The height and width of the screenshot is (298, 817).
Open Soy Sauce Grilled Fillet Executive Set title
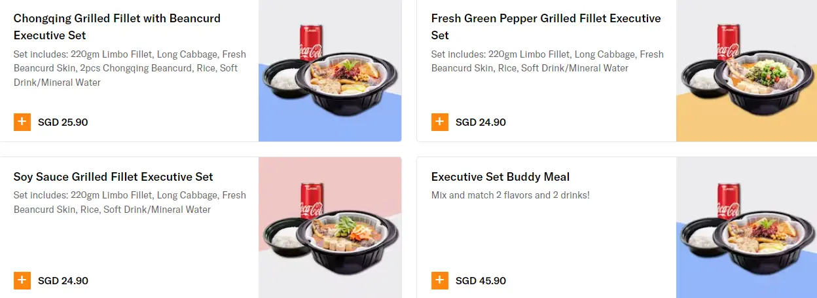click(113, 177)
